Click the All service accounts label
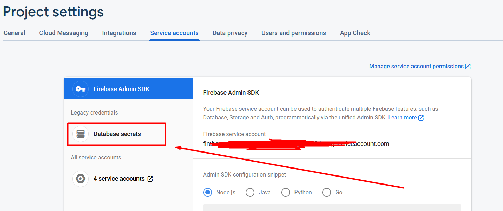 pos(96,157)
